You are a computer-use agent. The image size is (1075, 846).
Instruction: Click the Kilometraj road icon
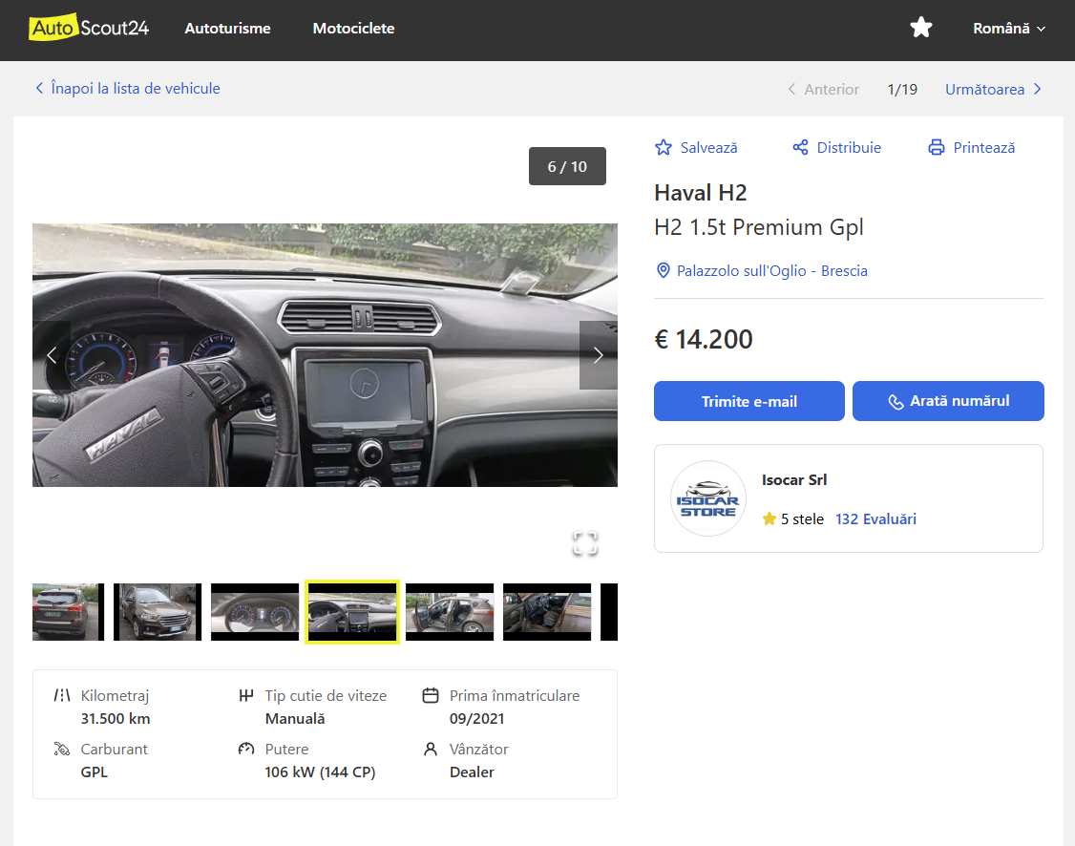[62, 696]
